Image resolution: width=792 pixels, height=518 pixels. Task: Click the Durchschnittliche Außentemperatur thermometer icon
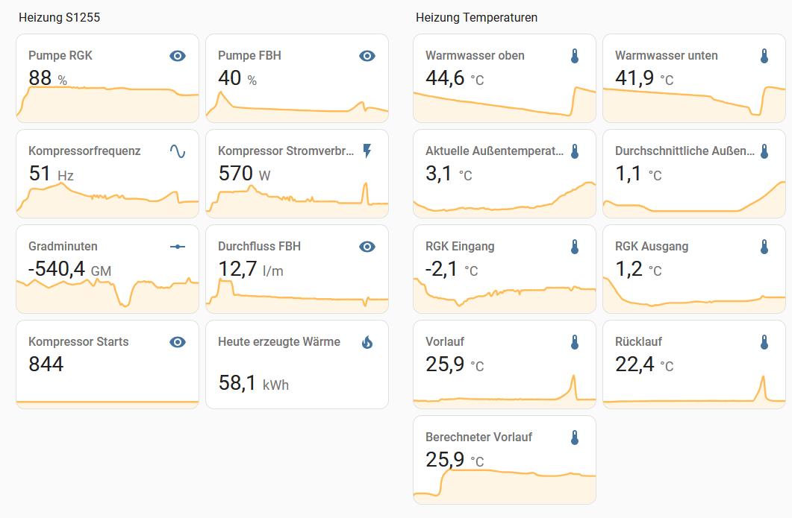pos(764,151)
